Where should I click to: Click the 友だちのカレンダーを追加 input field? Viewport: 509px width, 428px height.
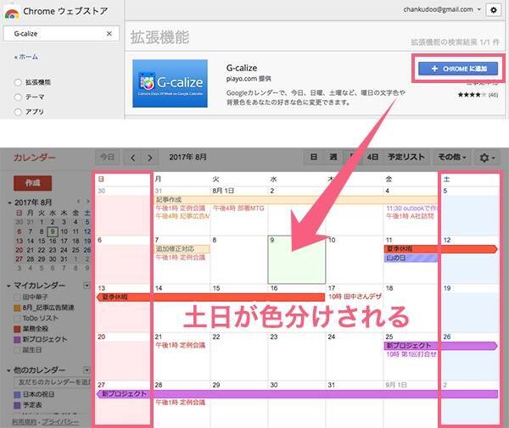[x=52, y=382]
